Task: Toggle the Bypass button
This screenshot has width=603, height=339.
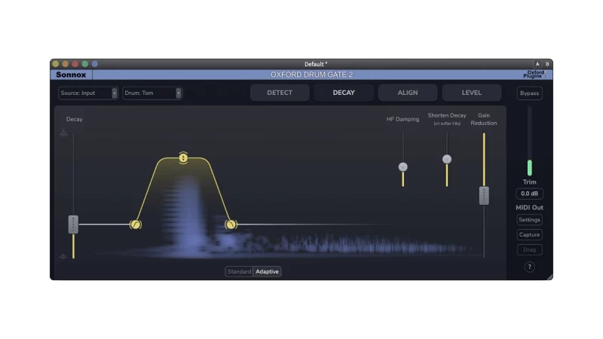Action: 530,93
